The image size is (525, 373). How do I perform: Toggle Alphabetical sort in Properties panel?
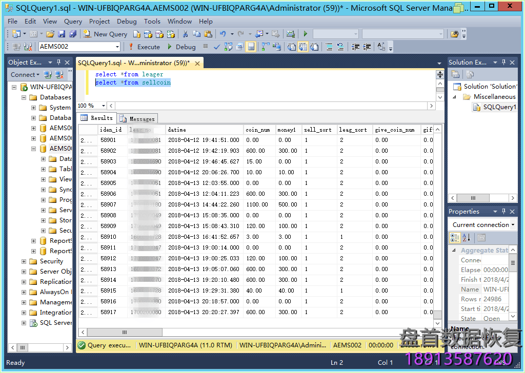click(x=467, y=238)
